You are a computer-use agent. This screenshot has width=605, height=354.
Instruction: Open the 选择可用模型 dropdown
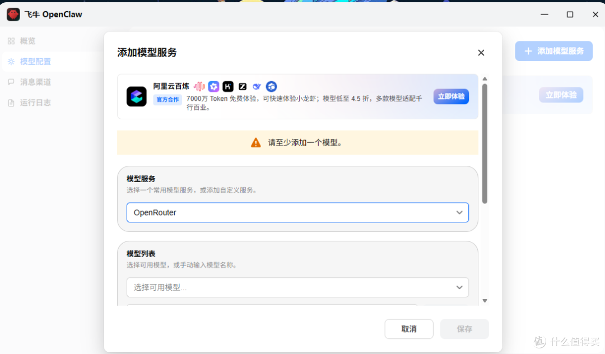click(x=297, y=287)
